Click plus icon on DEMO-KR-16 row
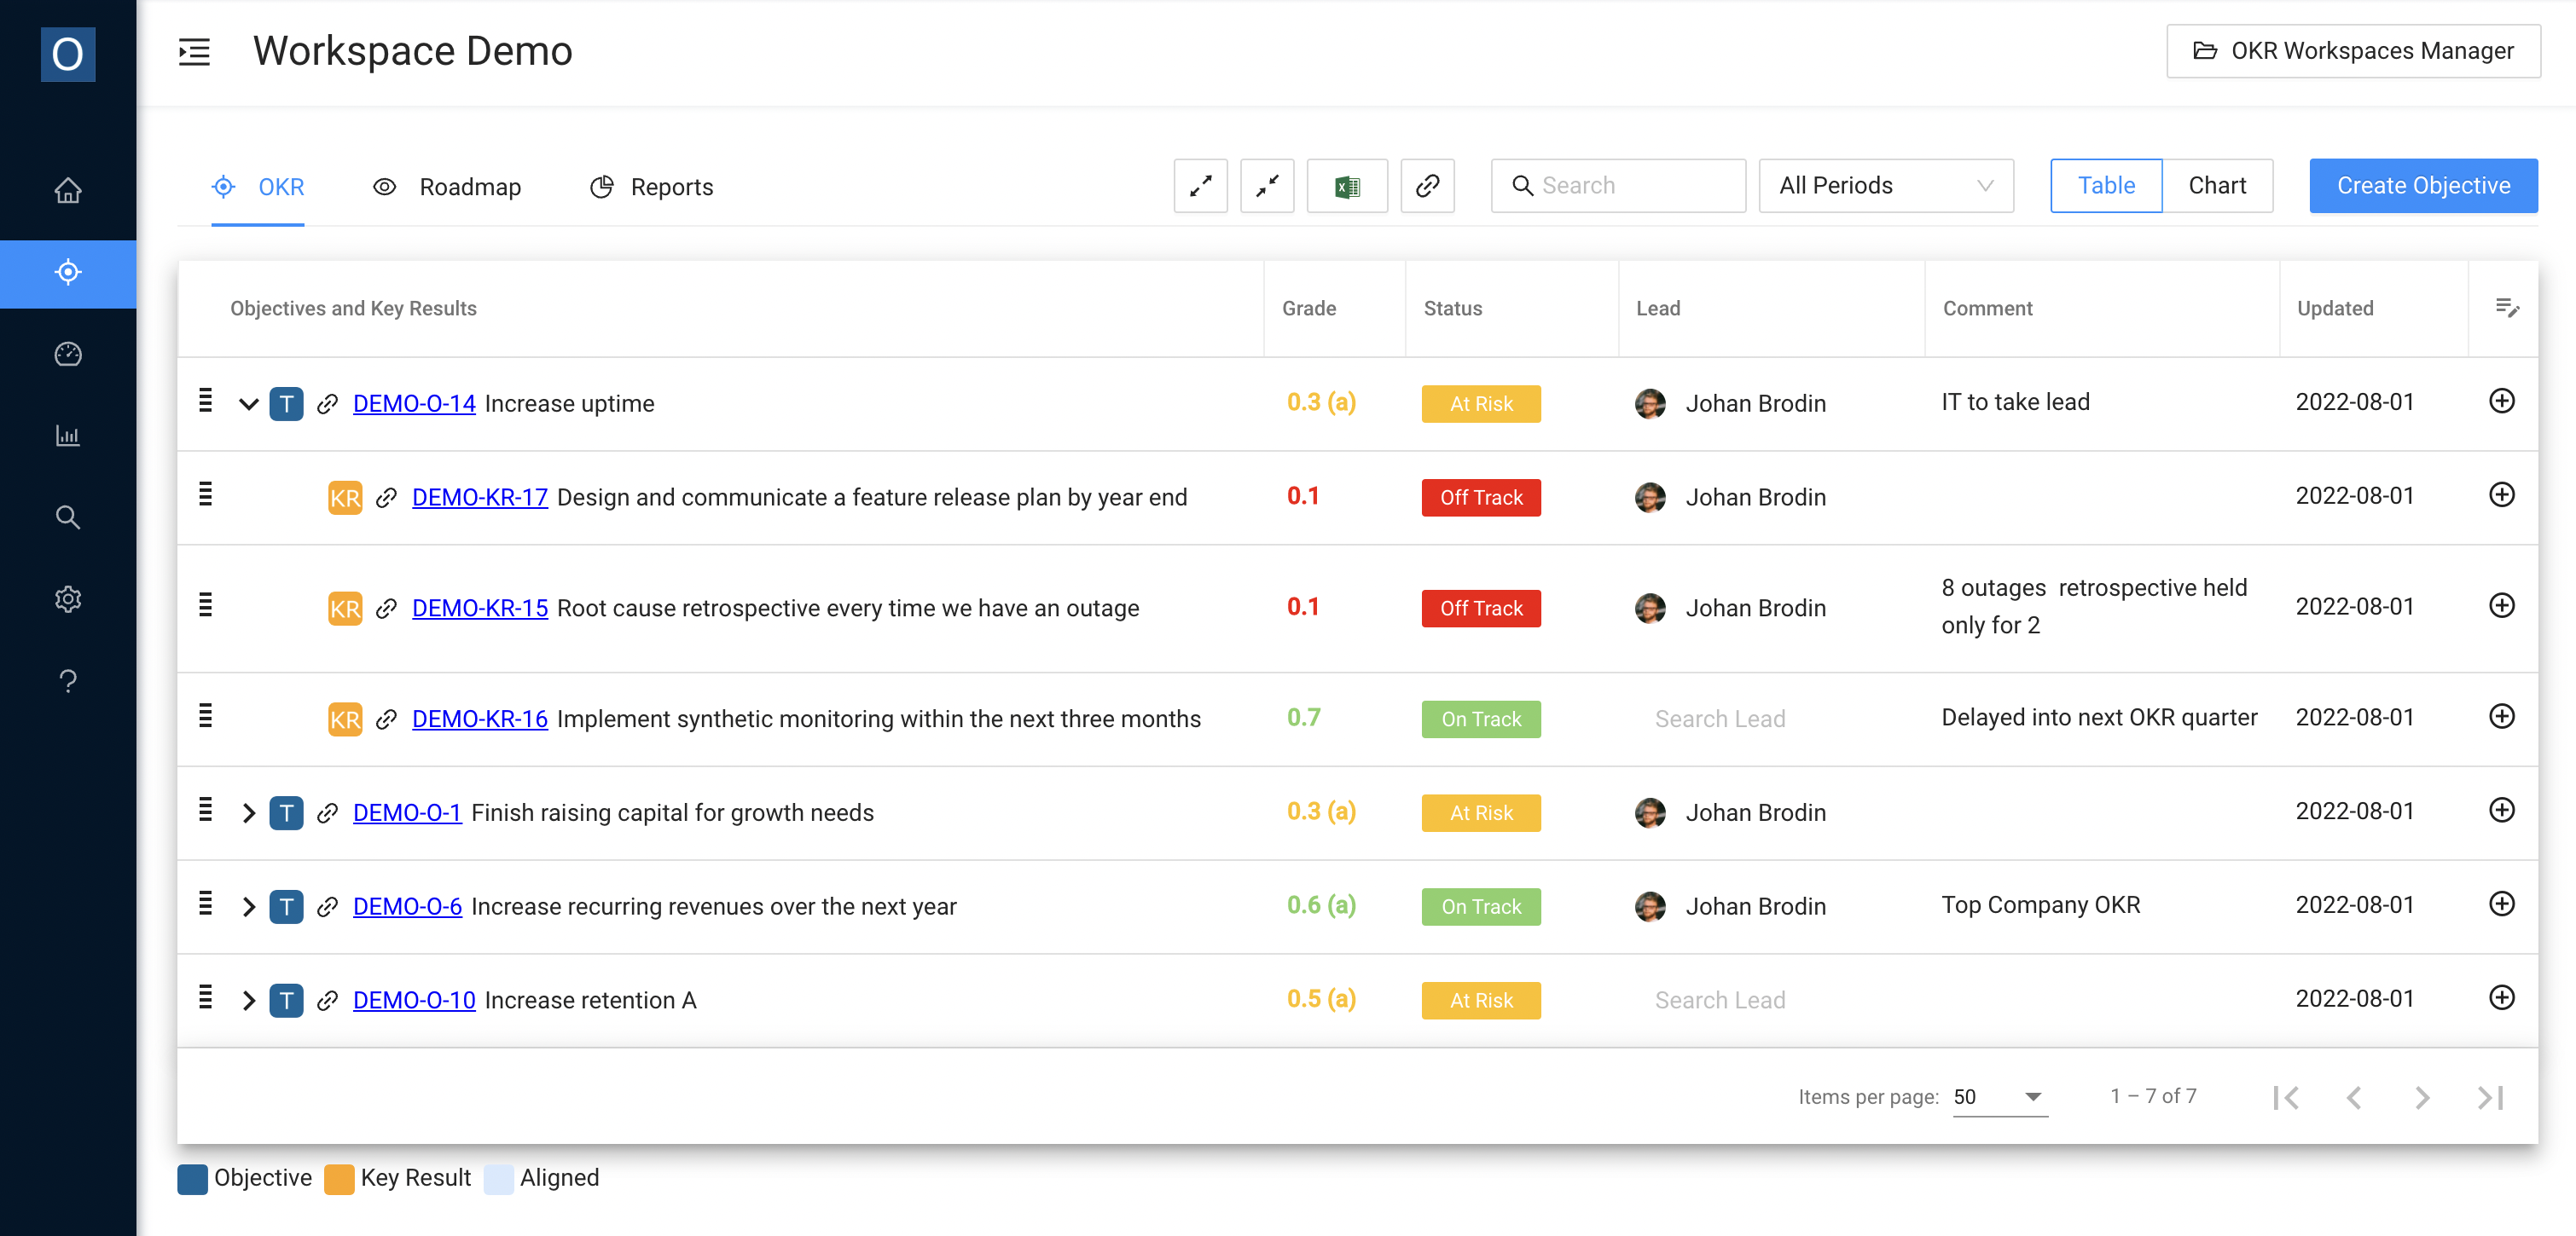This screenshot has width=2576, height=1236. tap(2502, 716)
